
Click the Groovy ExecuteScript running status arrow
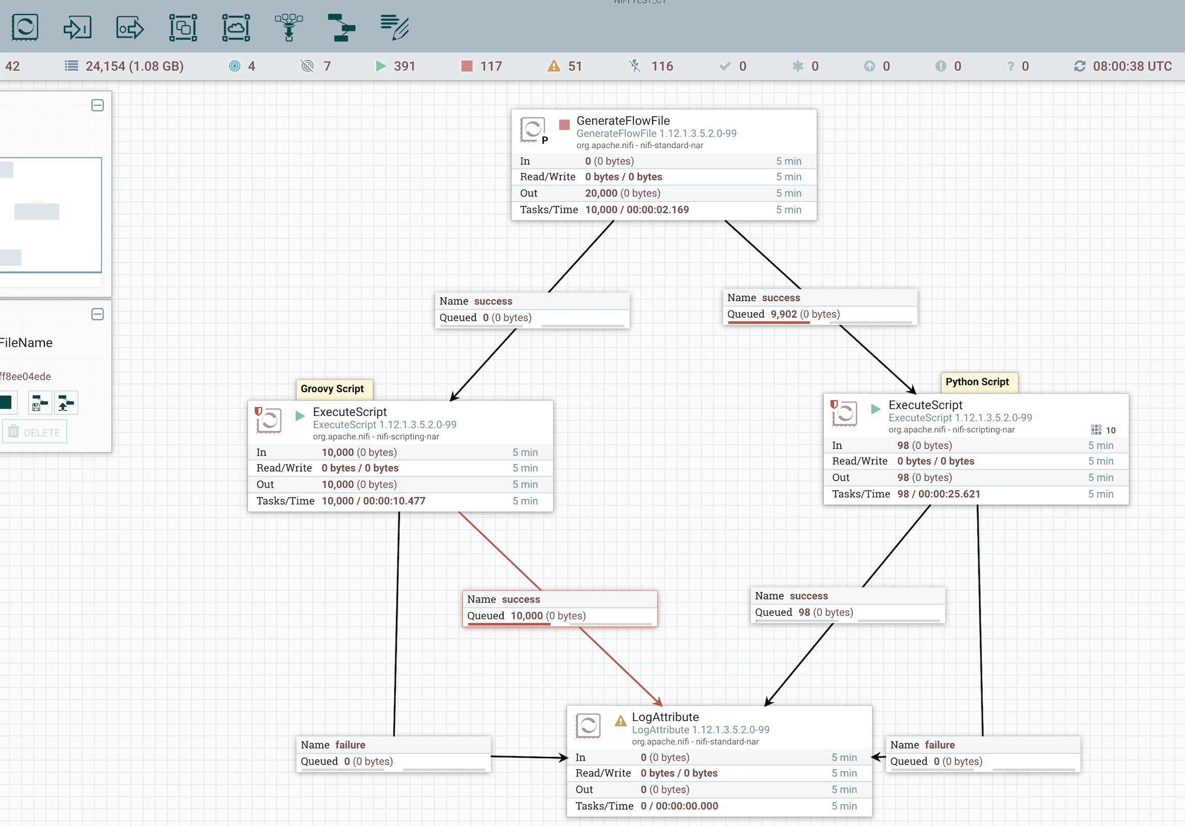click(x=300, y=416)
